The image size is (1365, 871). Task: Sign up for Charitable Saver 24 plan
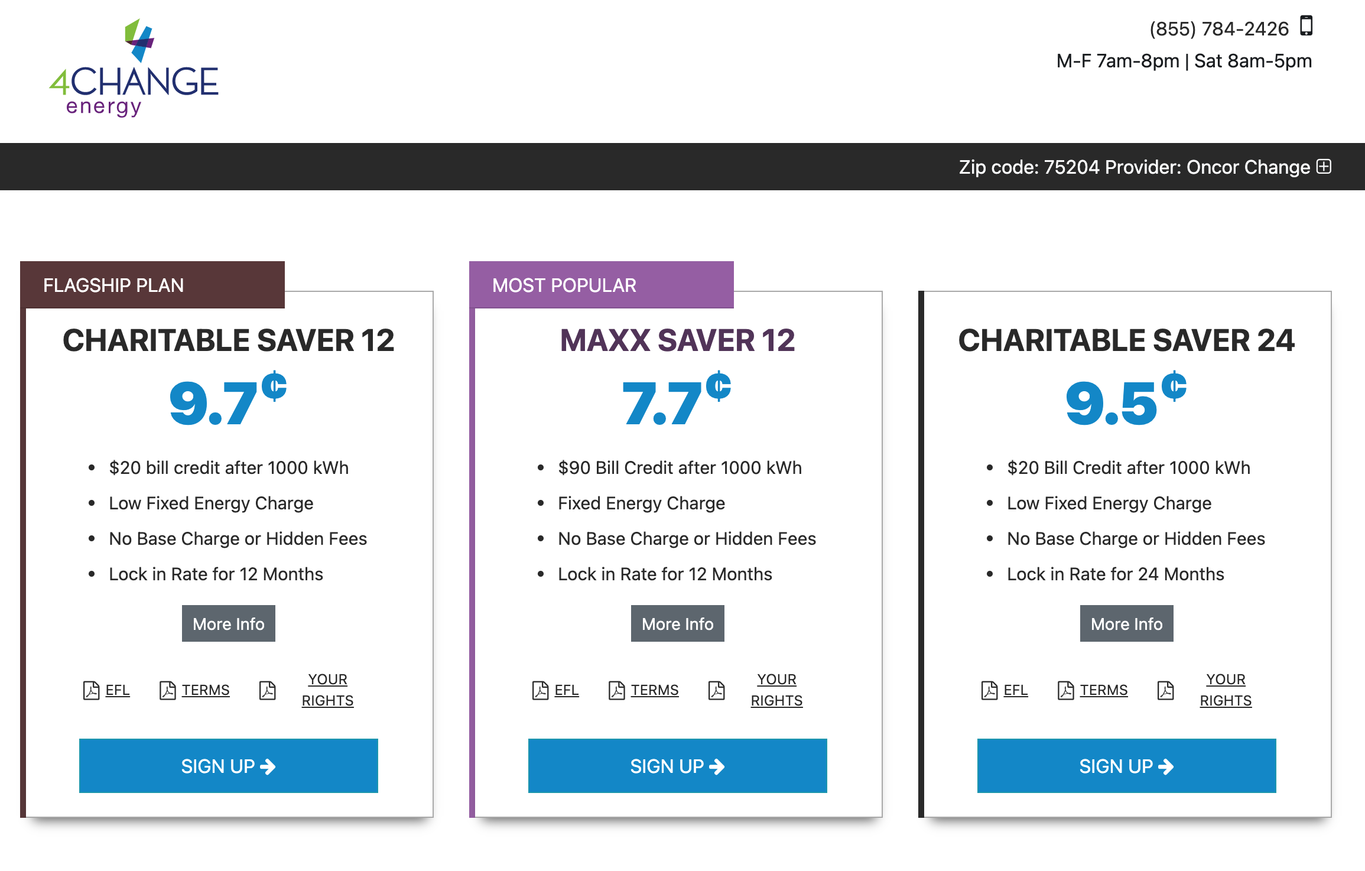[1126, 766]
